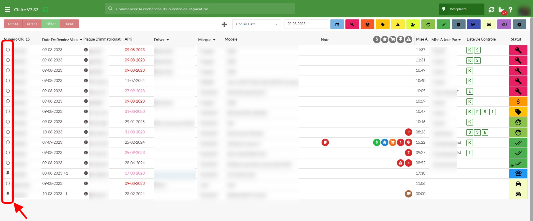This screenshot has width=533, height=221.
Task: Click the refresh sync icon in the header
Action: (x=491, y=10)
